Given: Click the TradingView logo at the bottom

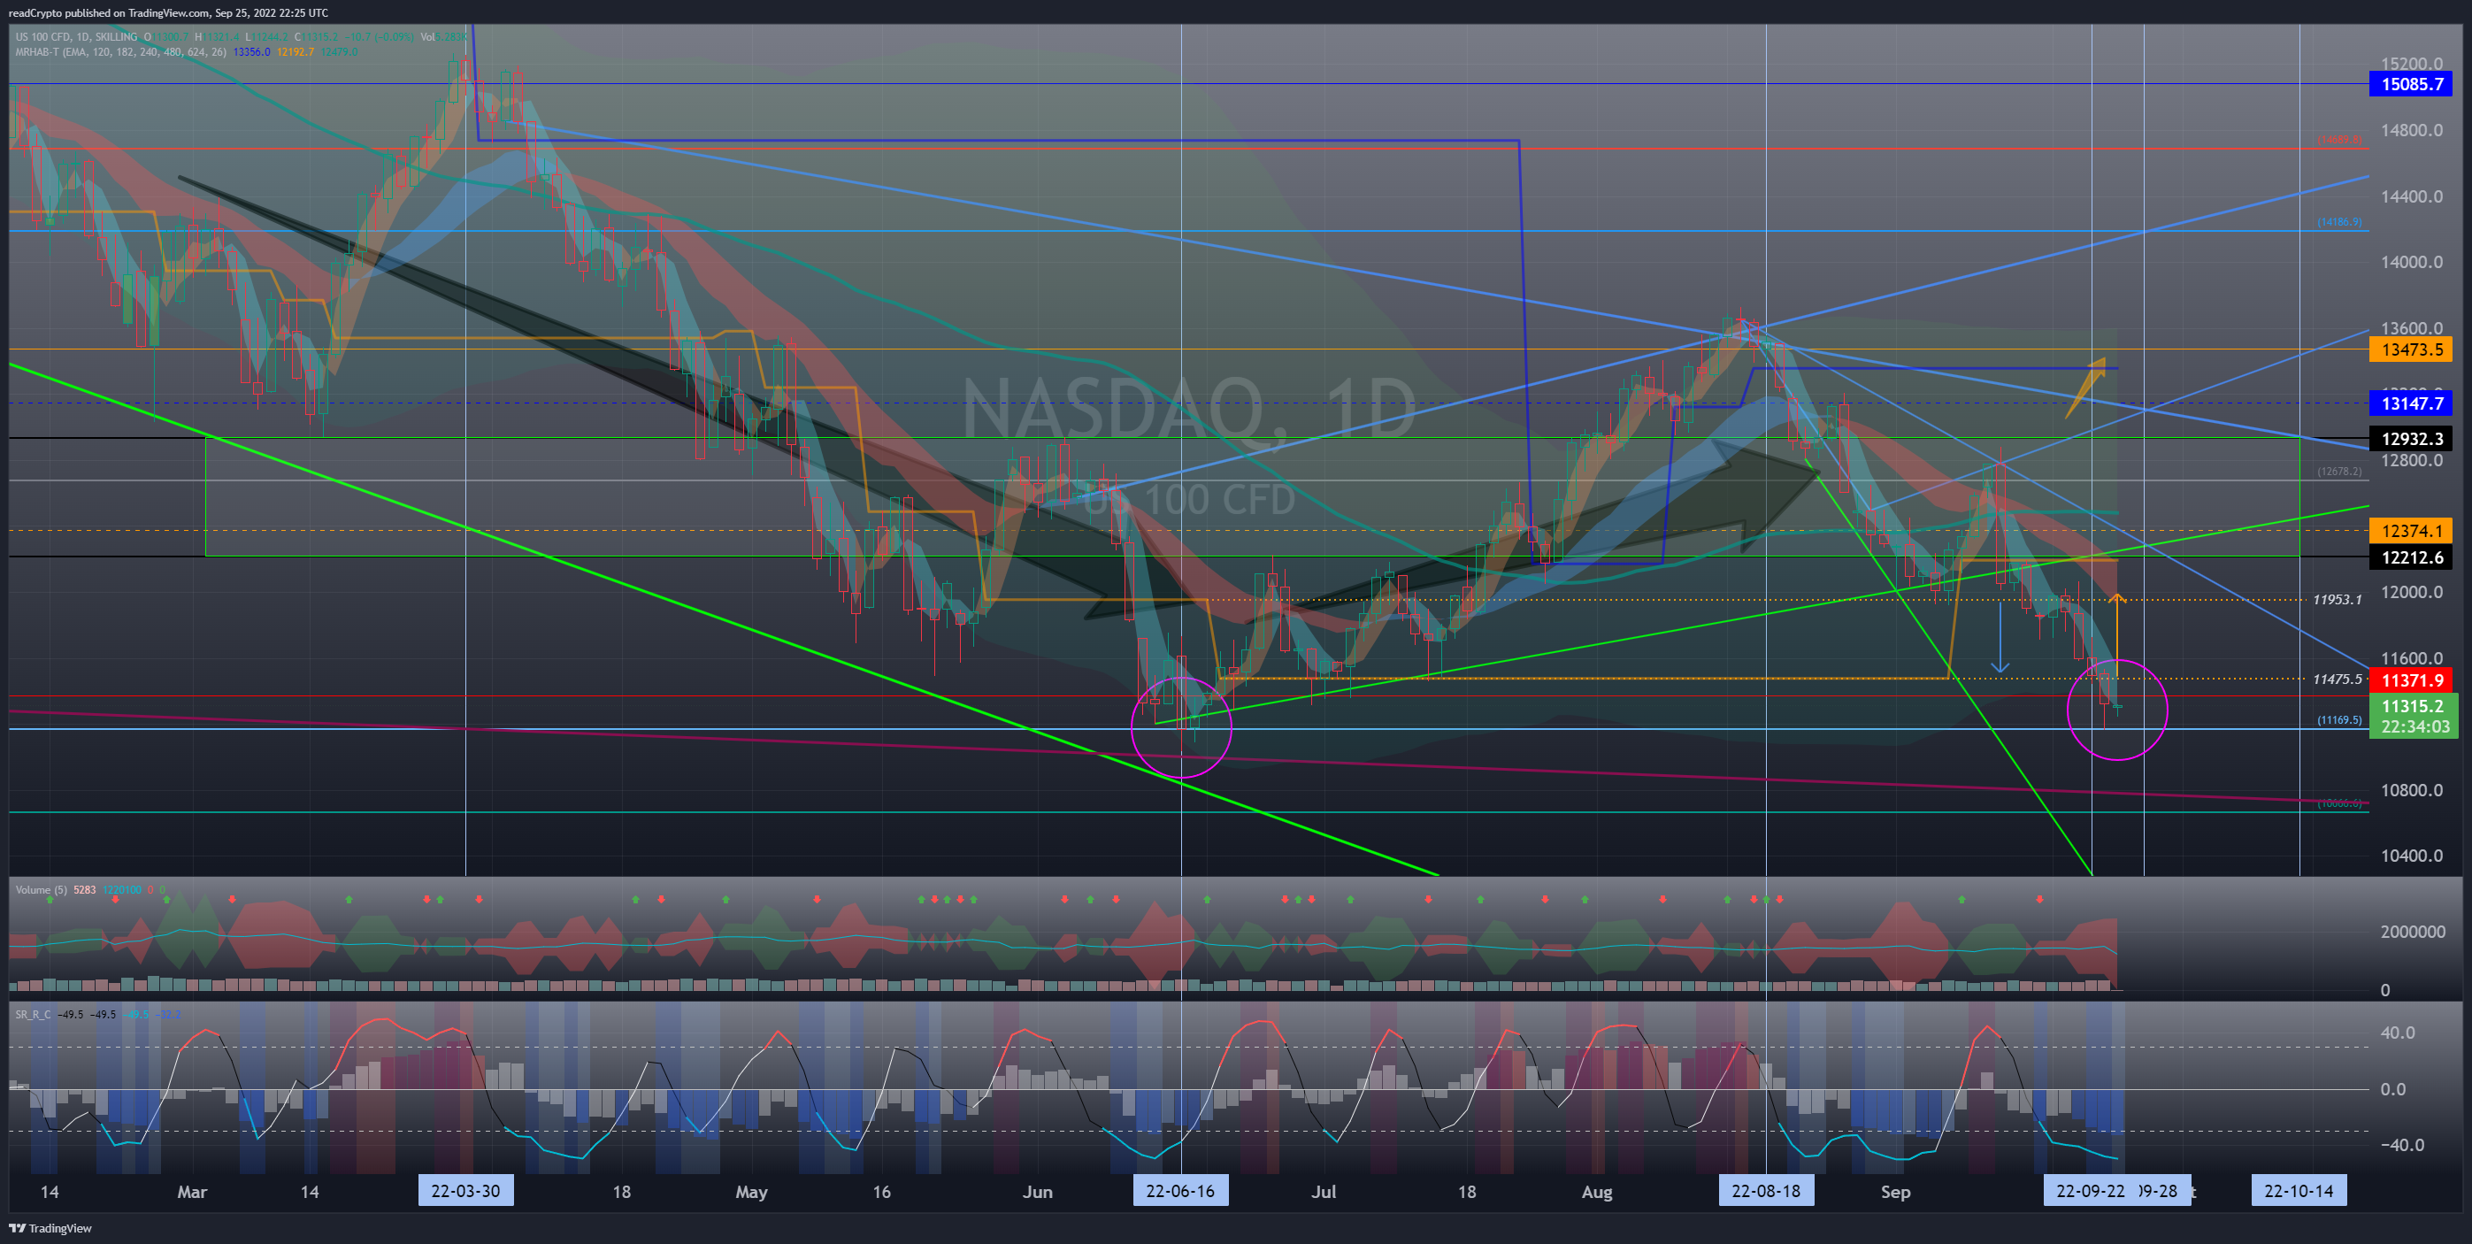Looking at the screenshot, I should click(50, 1228).
